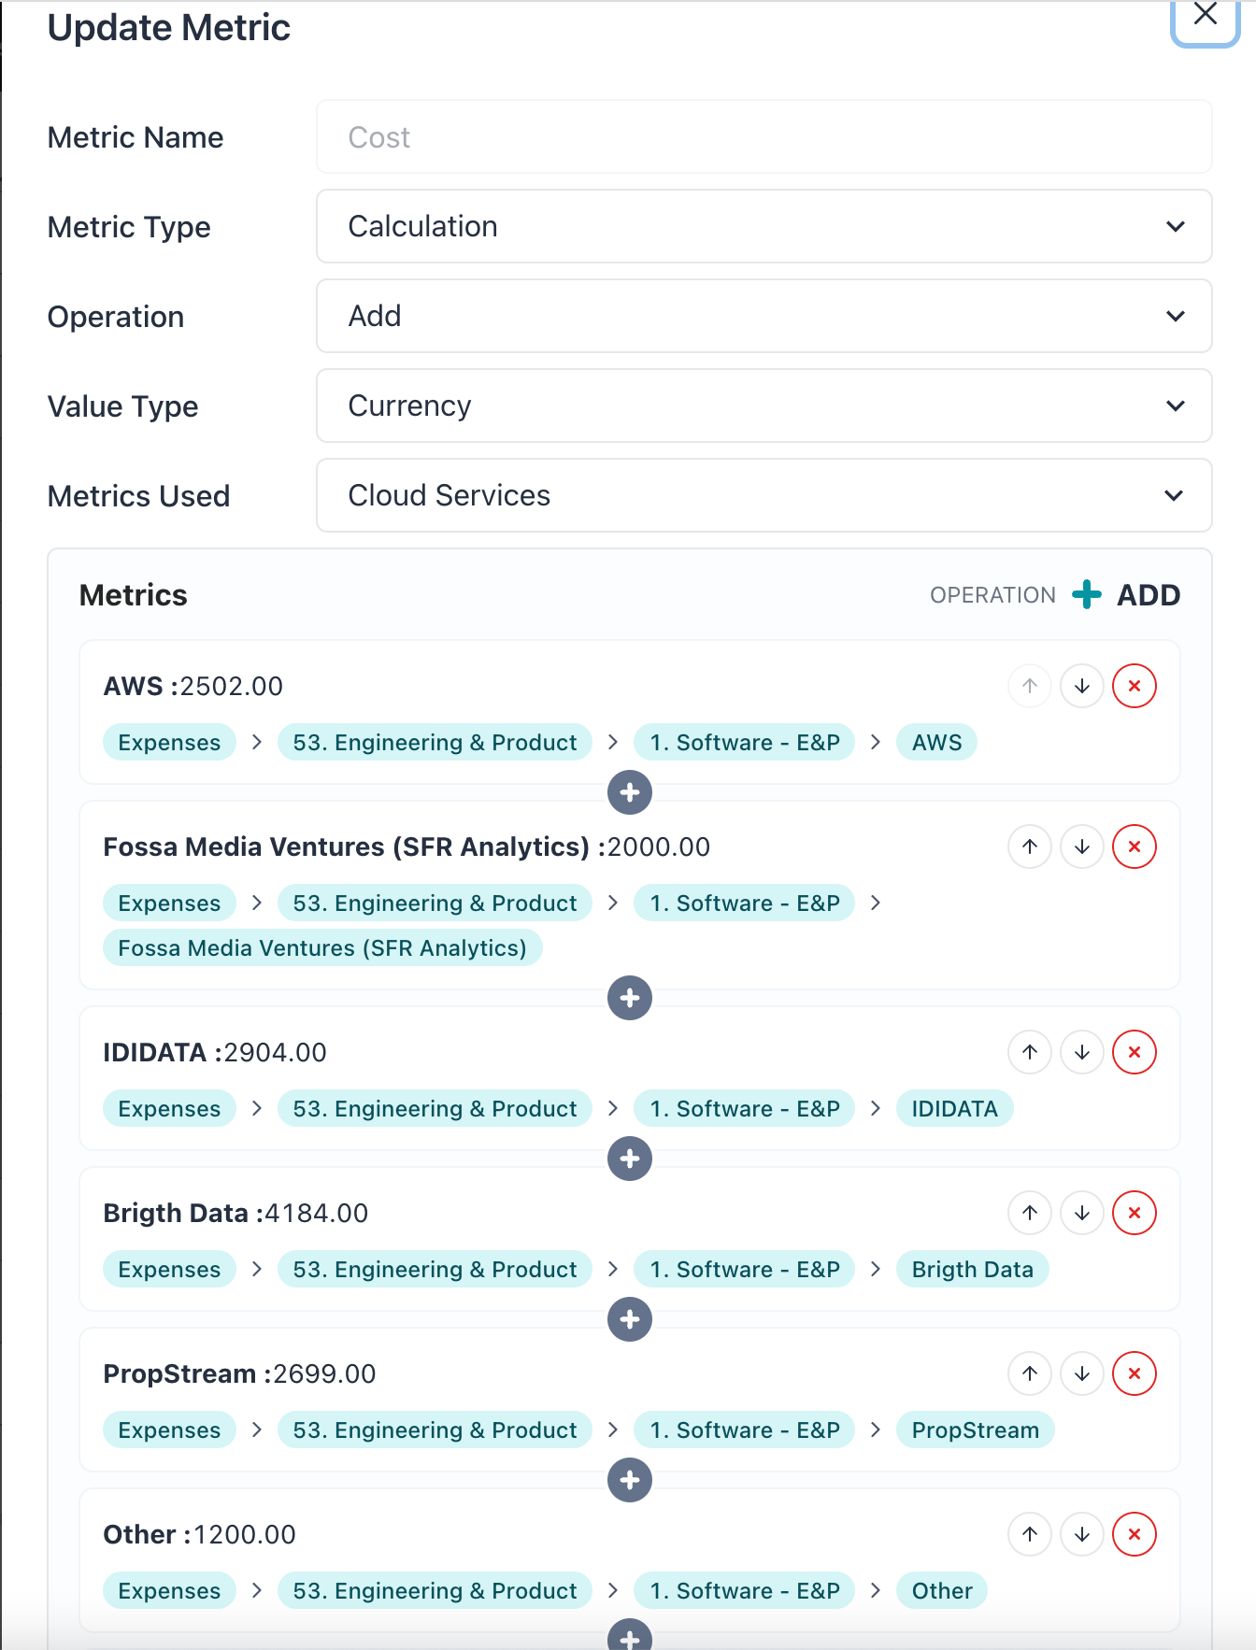Open the Metric Type dropdown

[x=764, y=226]
